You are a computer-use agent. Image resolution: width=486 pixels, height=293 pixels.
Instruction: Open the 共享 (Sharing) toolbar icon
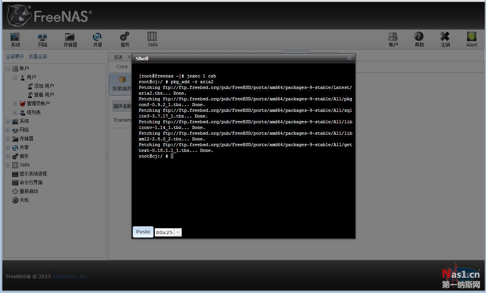pyautogui.click(x=98, y=40)
